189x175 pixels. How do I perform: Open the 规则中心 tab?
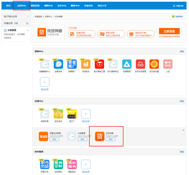click(x=48, y=6)
